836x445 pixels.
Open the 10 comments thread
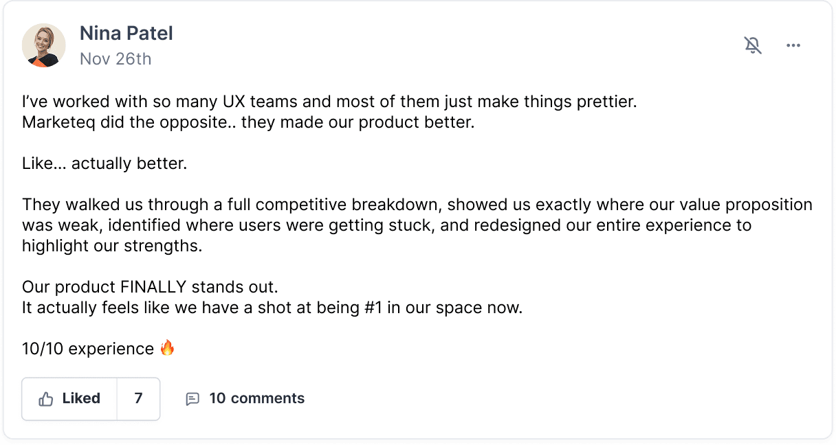click(256, 398)
